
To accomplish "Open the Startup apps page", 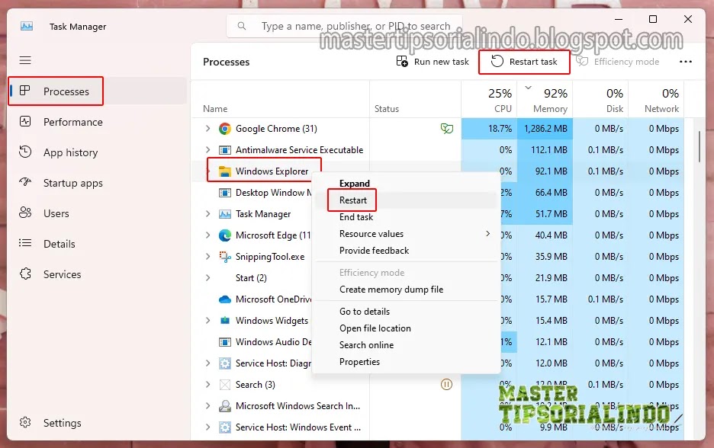I will 98,183.
